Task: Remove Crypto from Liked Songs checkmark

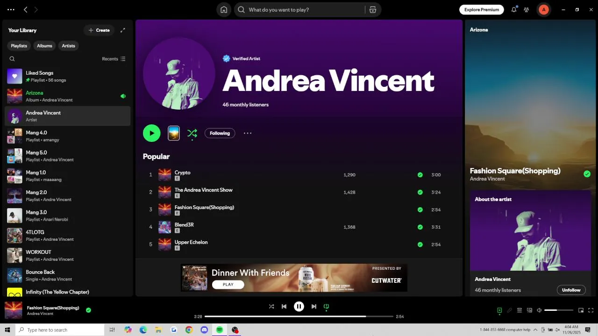Action: pos(420,175)
